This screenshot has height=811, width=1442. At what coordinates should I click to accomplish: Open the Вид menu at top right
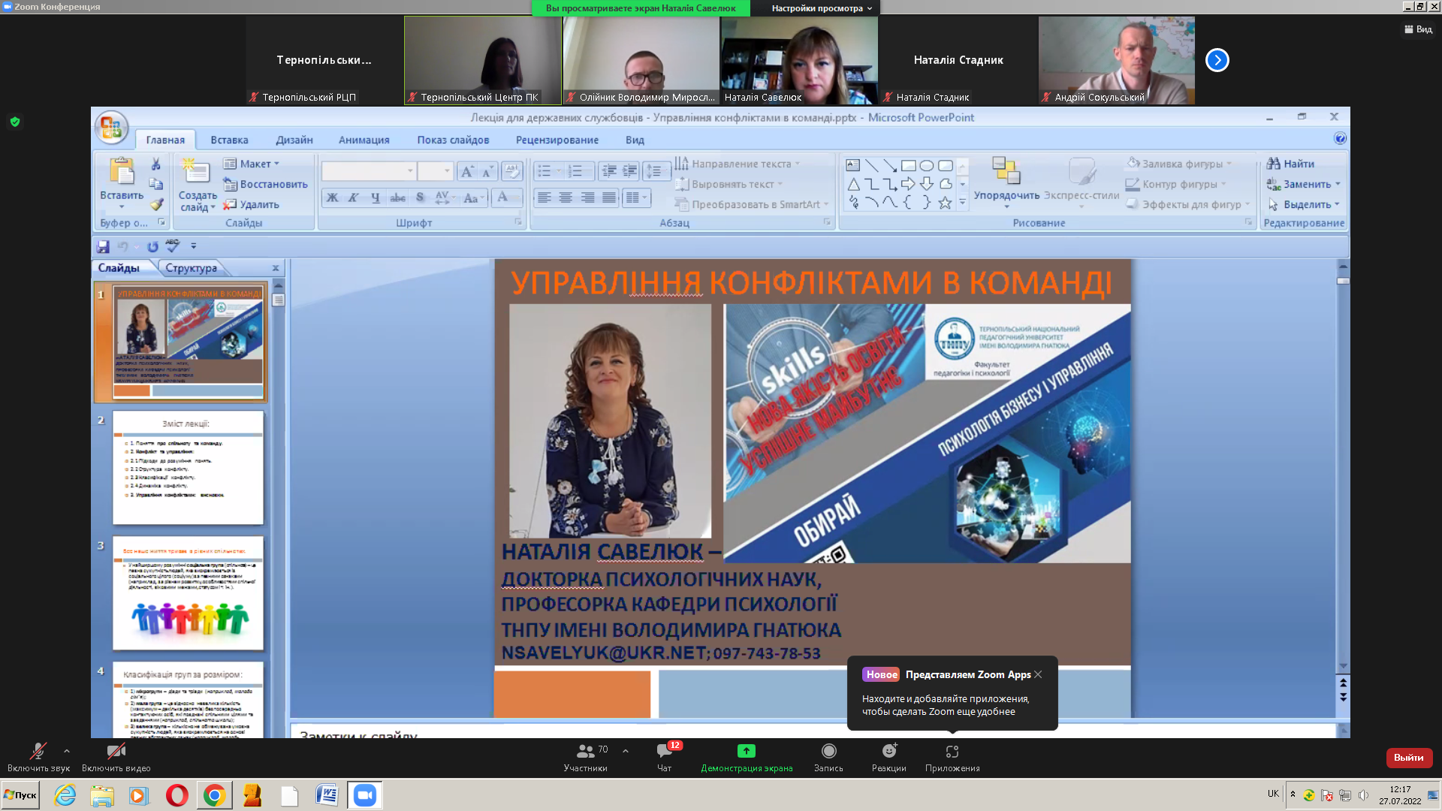1418,29
